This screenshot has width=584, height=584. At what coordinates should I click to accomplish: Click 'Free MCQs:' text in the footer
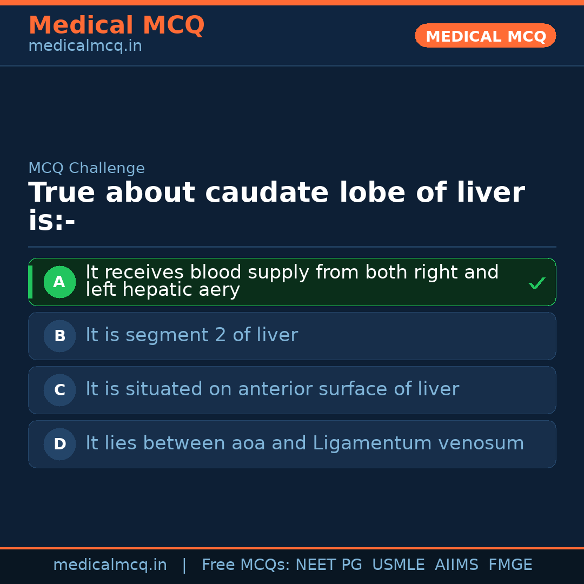(246, 565)
